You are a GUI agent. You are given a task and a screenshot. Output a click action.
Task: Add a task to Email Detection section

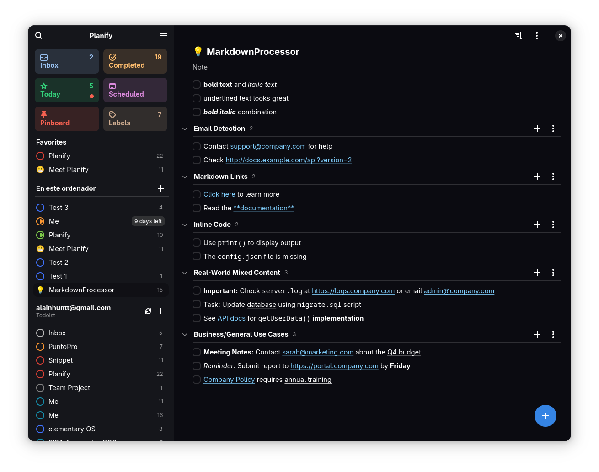click(x=537, y=129)
